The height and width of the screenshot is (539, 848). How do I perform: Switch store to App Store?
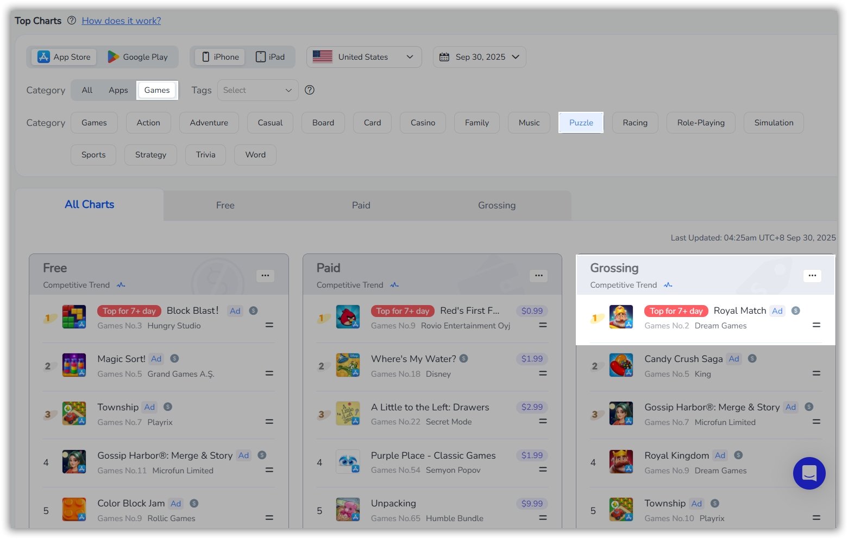64,57
